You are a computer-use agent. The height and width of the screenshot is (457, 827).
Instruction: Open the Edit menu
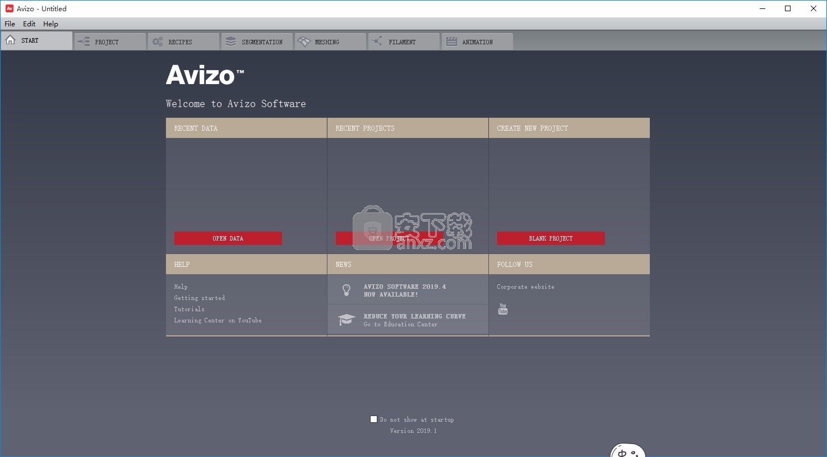(29, 24)
